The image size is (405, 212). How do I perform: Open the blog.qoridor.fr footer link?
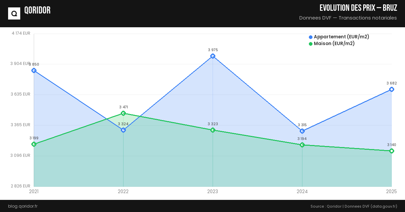(23, 206)
